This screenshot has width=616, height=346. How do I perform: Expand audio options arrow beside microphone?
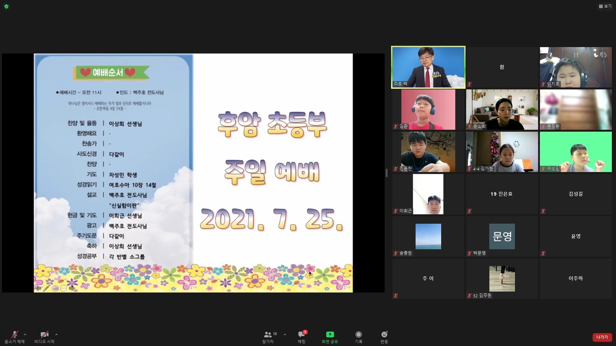coord(25,334)
